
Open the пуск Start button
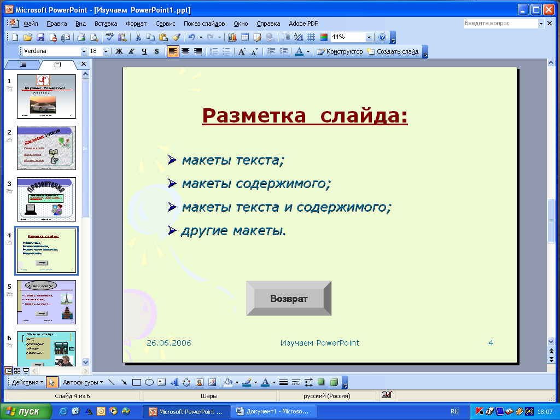(26, 411)
